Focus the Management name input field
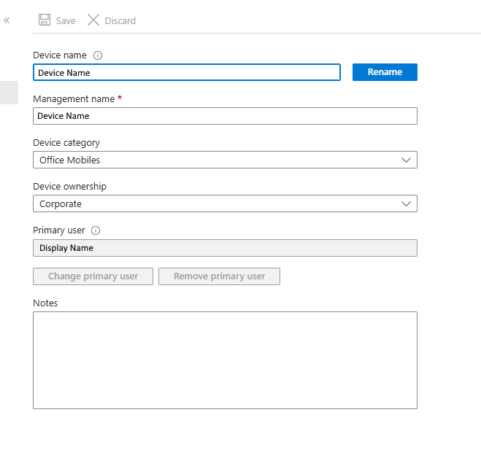 (x=225, y=116)
